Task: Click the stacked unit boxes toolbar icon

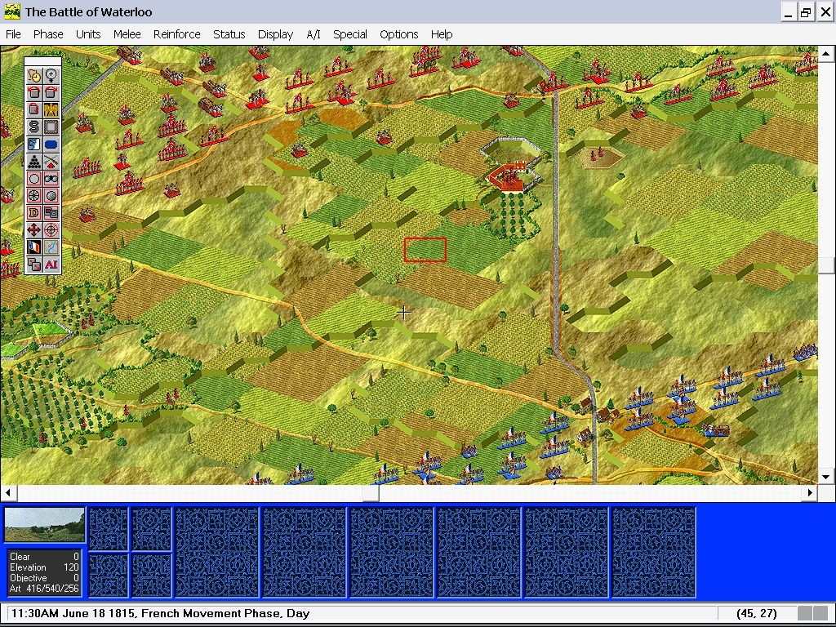Action: (51, 213)
